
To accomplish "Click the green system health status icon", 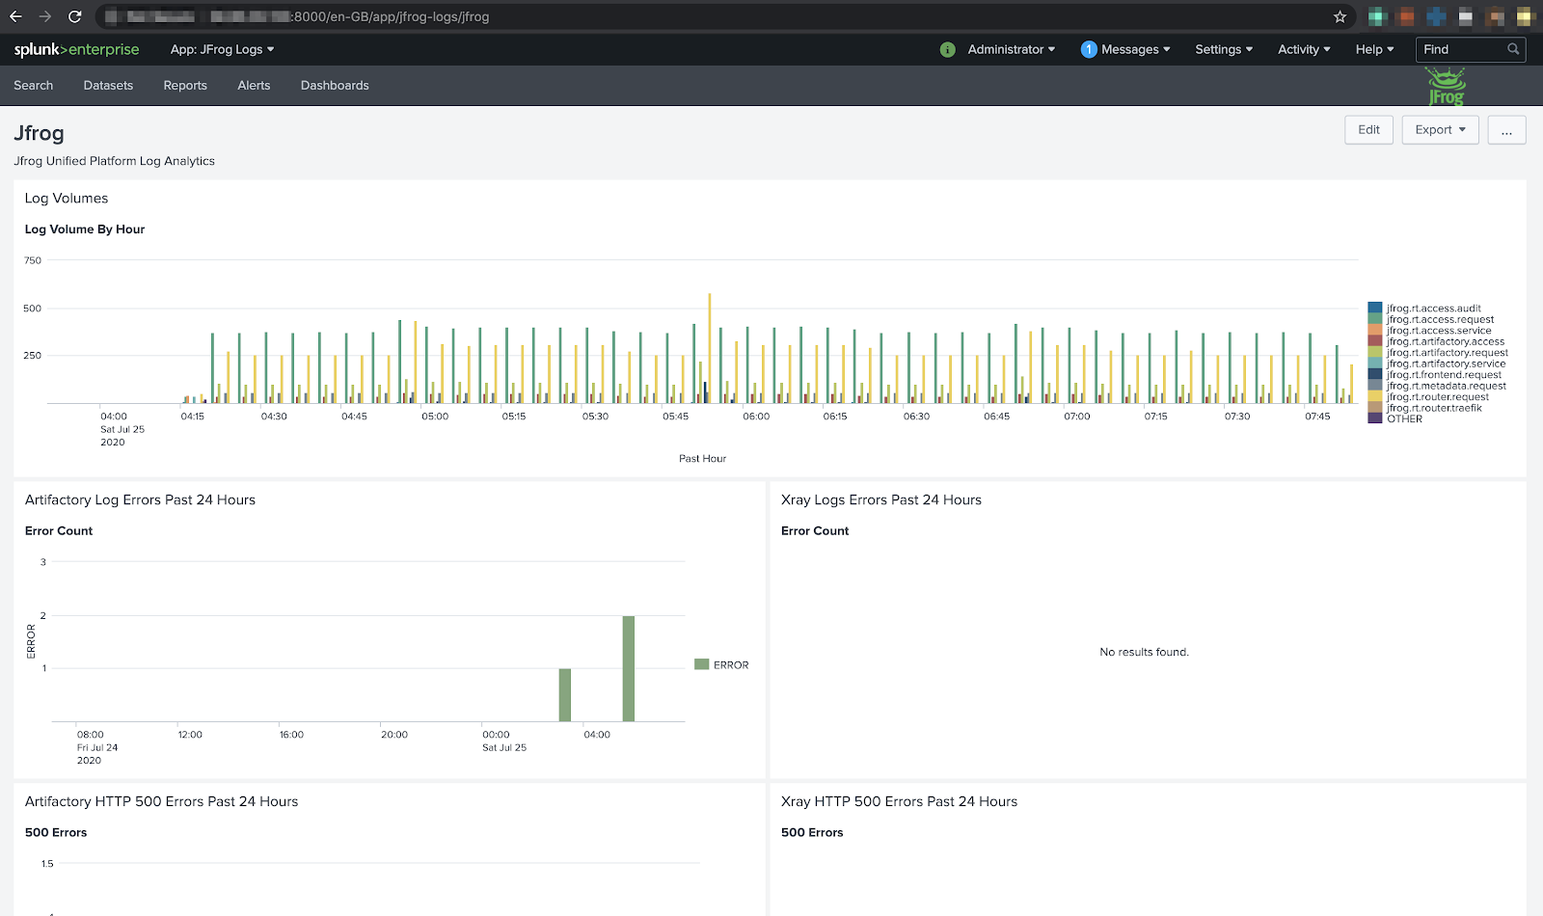I will (x=947, y=49).
